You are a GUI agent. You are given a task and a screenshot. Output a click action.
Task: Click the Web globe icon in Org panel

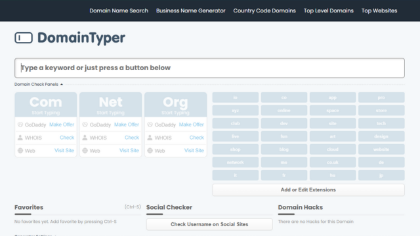[150, 151]
